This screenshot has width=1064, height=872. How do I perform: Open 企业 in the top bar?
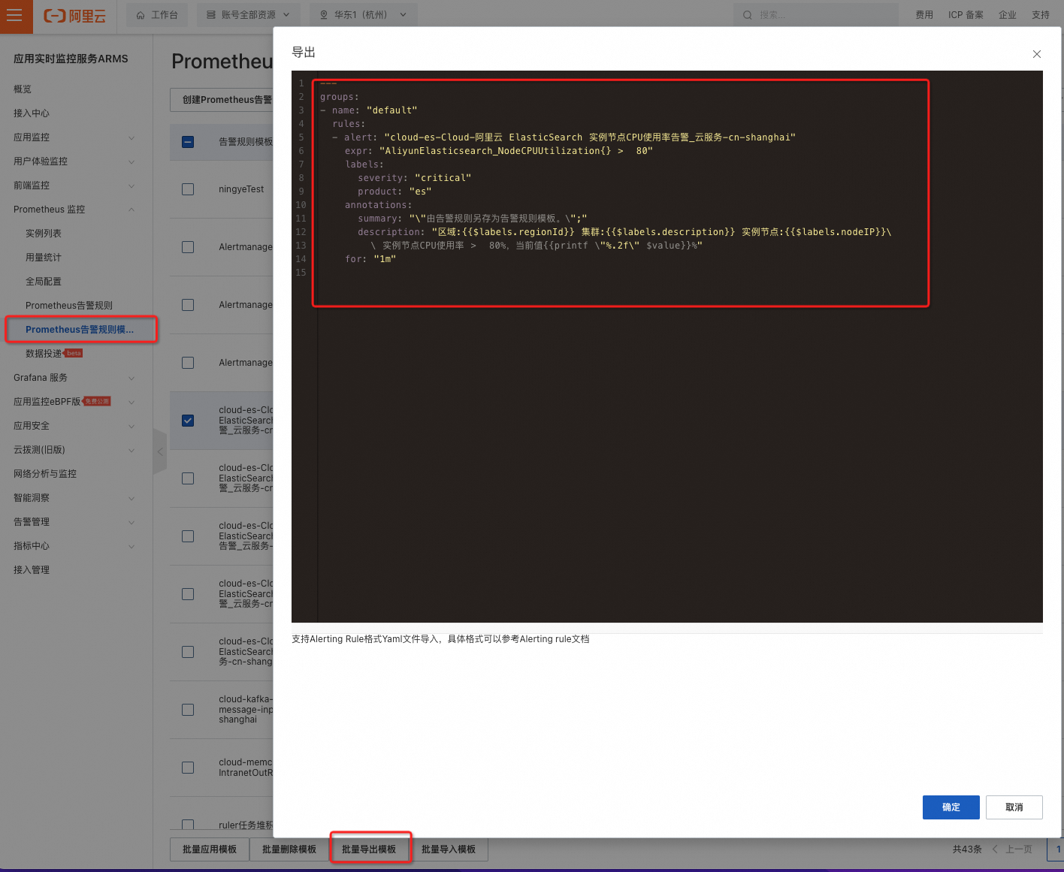(x=1008, y=15)
